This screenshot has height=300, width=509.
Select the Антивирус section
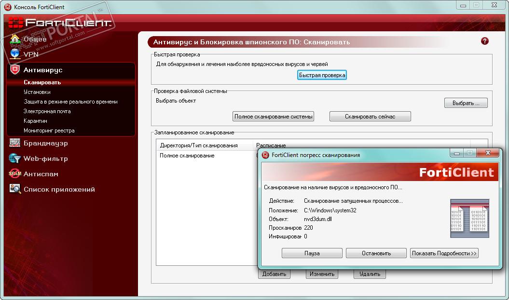(43, 70)
